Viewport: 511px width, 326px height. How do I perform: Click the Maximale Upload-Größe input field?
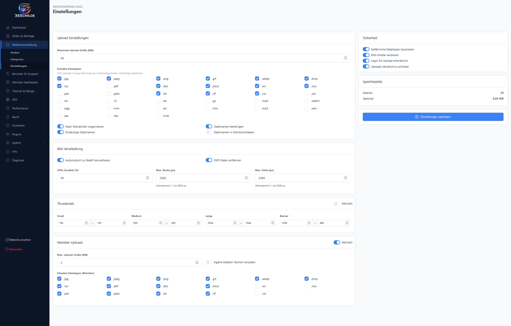point(201,58)
